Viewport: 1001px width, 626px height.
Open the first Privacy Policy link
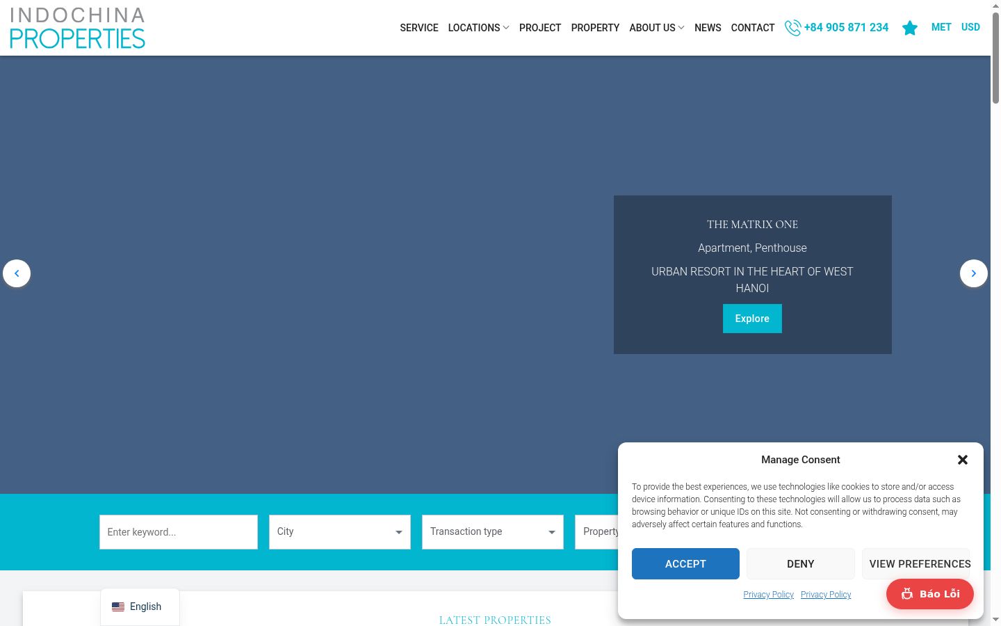(x=768, y=595)
